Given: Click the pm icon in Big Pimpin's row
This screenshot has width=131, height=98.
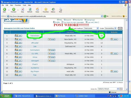Looking at the screenshot, I should (x=18, y=71).
